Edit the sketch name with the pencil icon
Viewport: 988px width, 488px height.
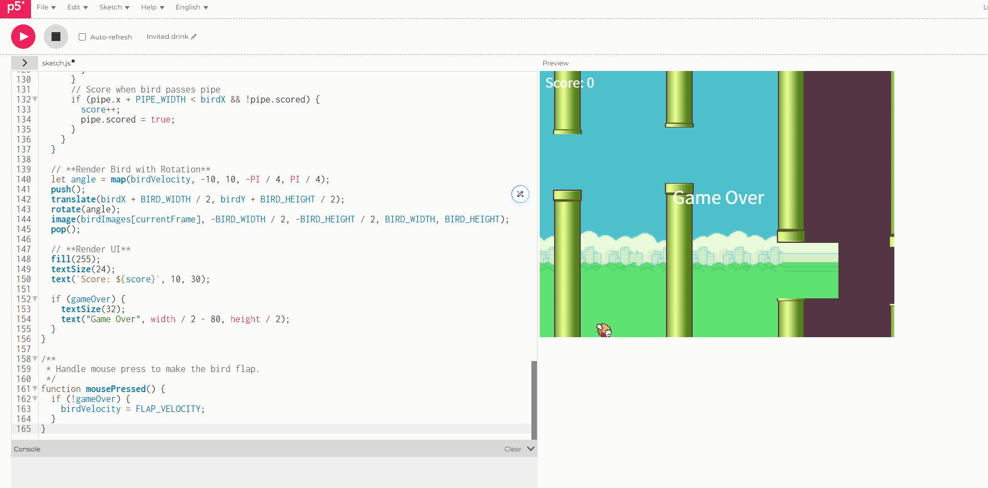click(x=193, y=37)
